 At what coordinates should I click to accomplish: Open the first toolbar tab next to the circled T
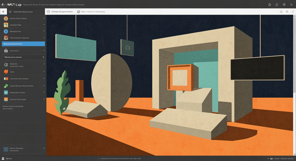pyautogui.click(x=62, y=12)
